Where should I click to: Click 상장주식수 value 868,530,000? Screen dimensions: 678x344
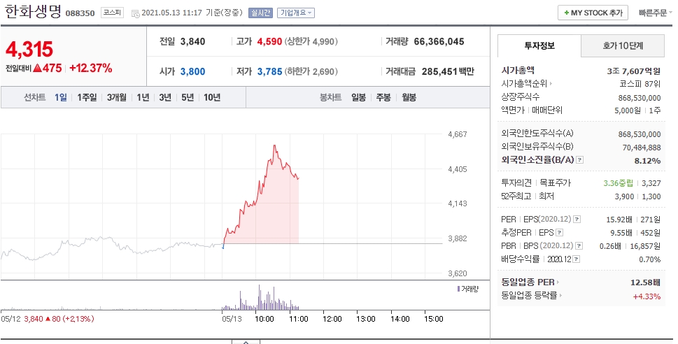click(640, 98)
